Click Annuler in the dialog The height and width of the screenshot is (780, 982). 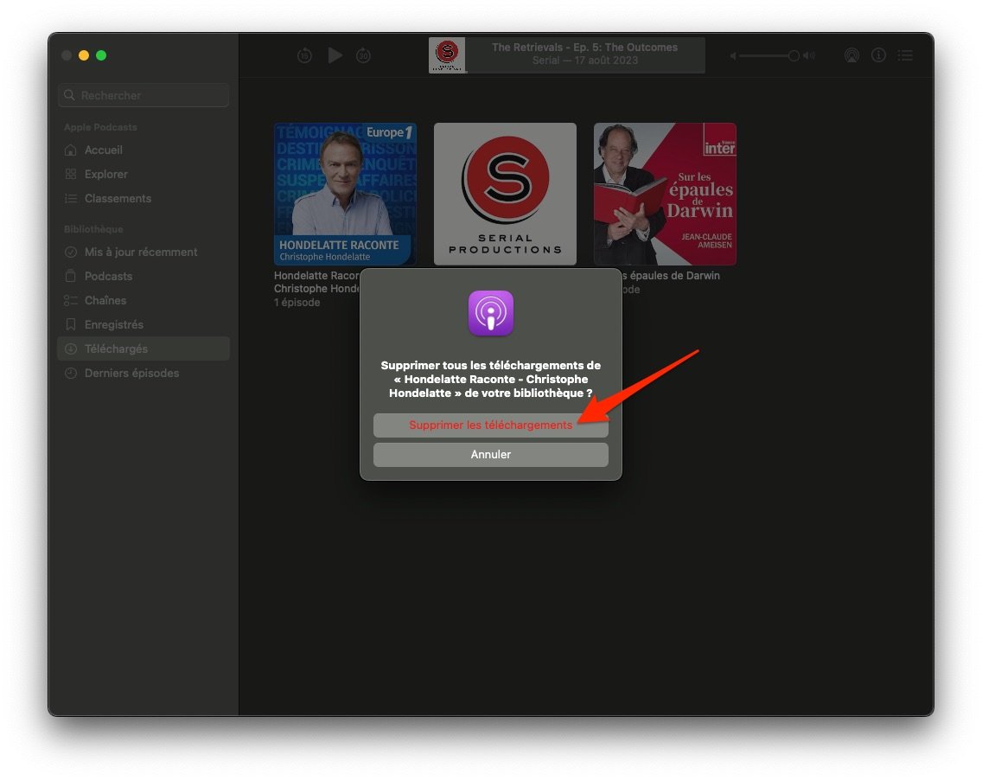coord(490,454)
